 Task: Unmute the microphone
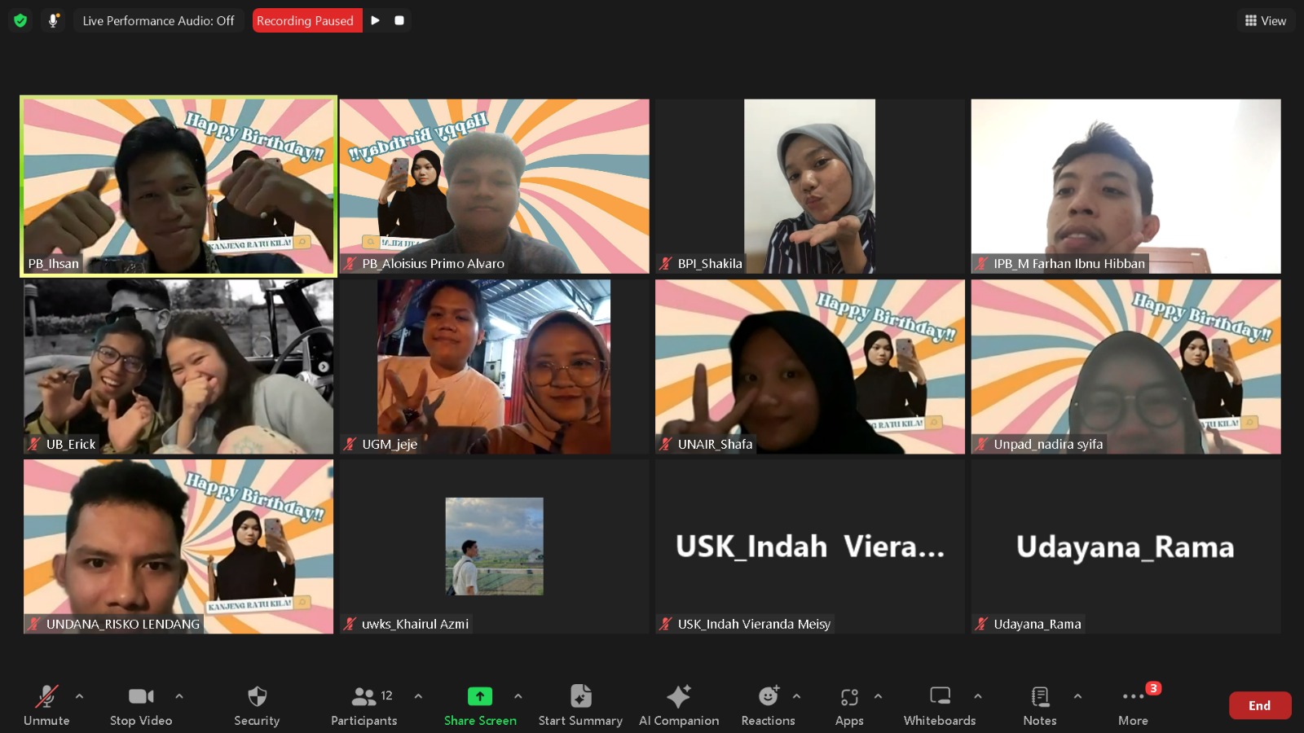click(46, 705)
